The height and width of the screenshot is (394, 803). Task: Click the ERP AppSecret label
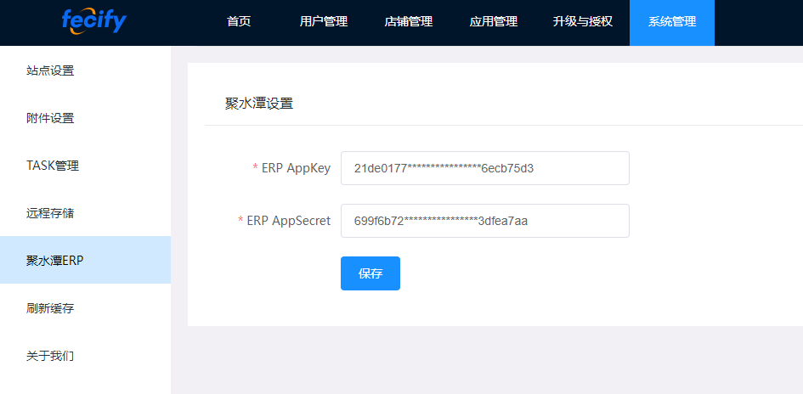289,221
